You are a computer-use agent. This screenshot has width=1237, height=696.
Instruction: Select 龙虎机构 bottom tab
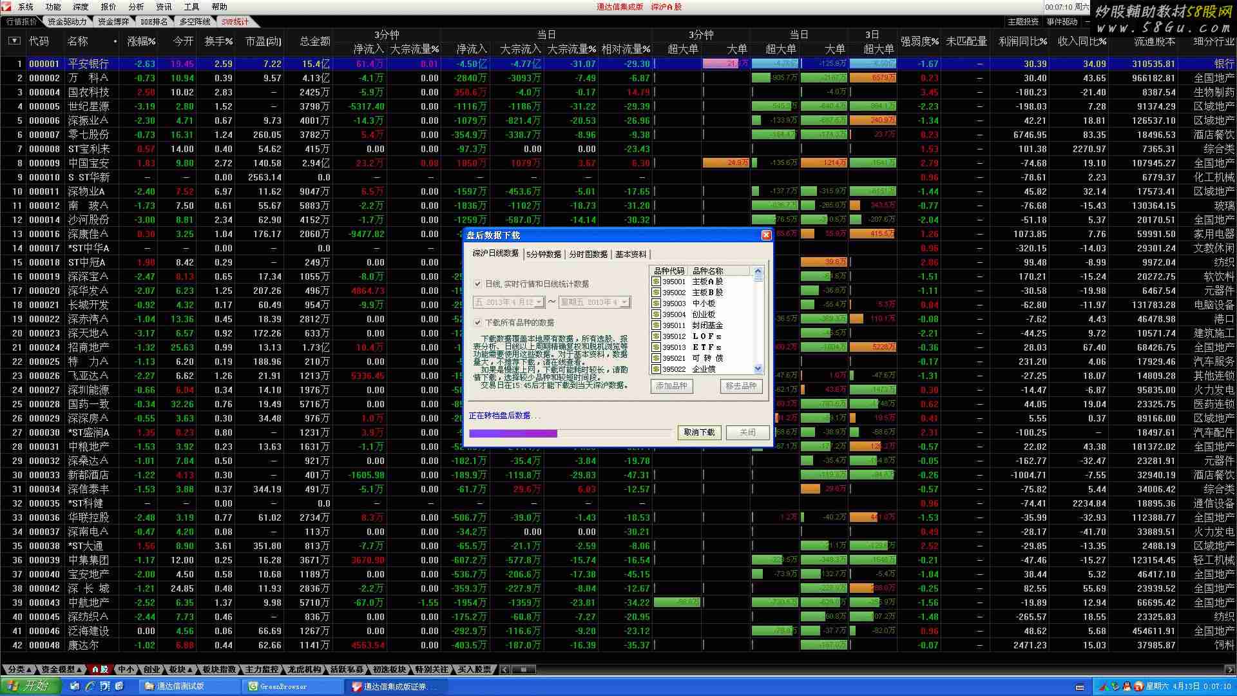point(305,670)
